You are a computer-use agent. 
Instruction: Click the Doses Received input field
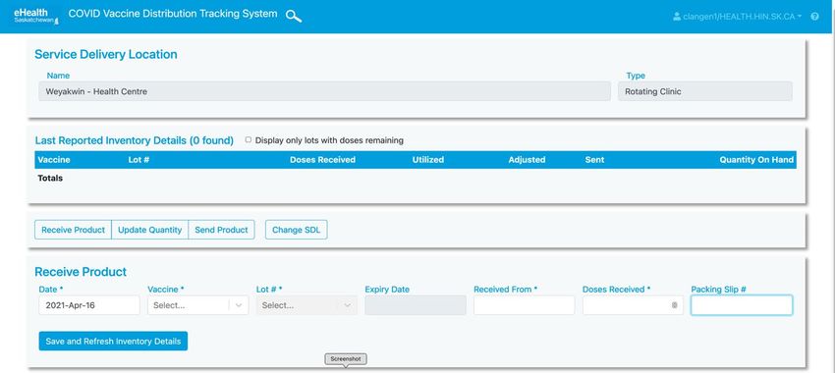point(633,305)
